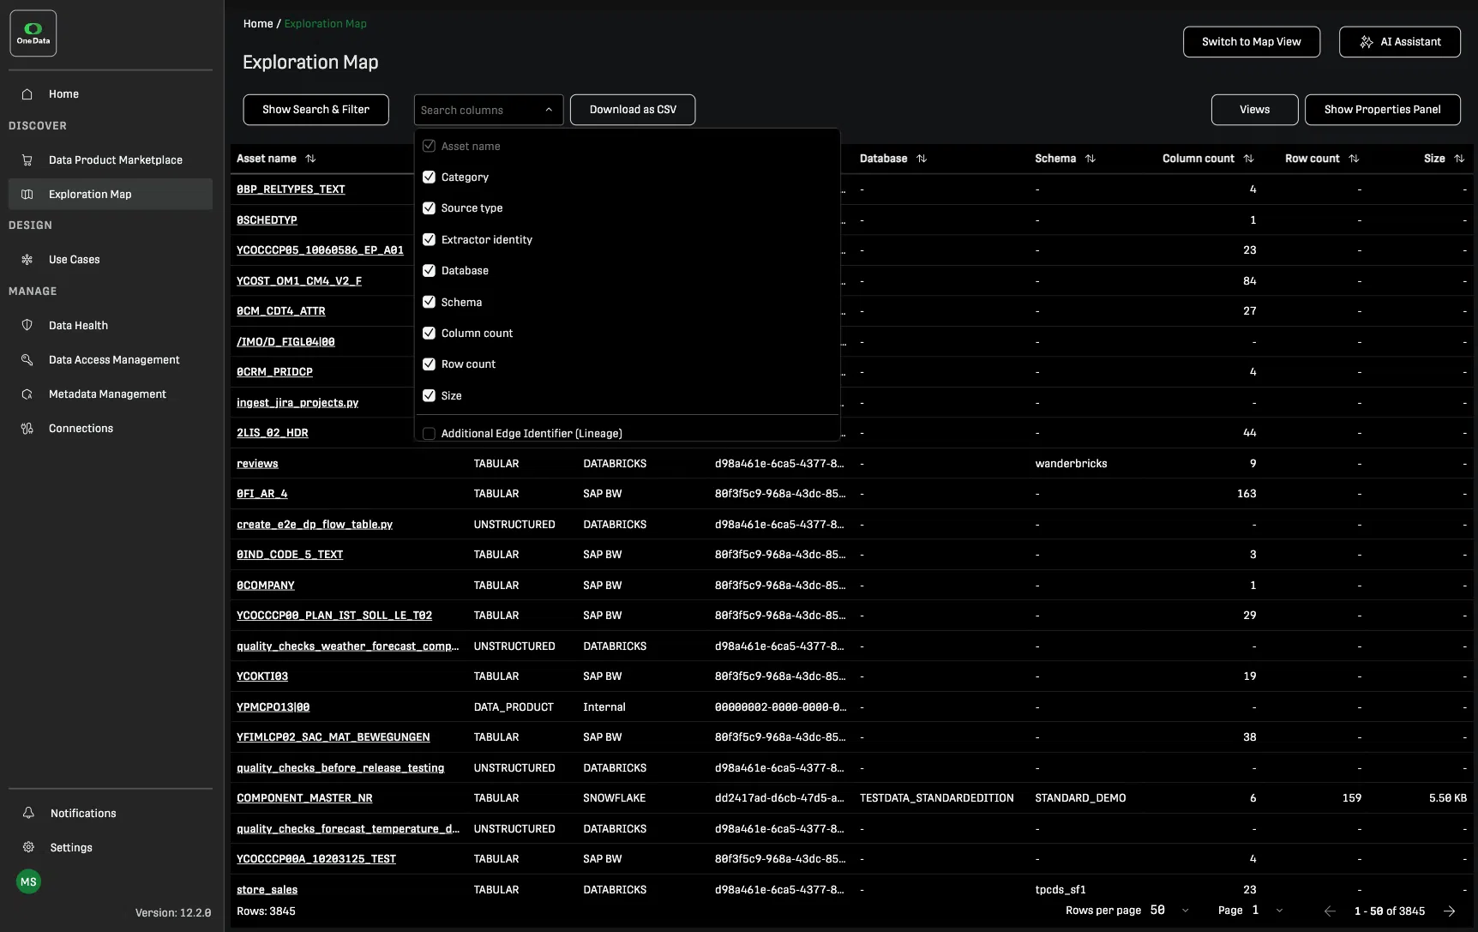1478x932 pixels.
Task: Uncheck the Schema column checkbox
Action: tap(429, 303)
